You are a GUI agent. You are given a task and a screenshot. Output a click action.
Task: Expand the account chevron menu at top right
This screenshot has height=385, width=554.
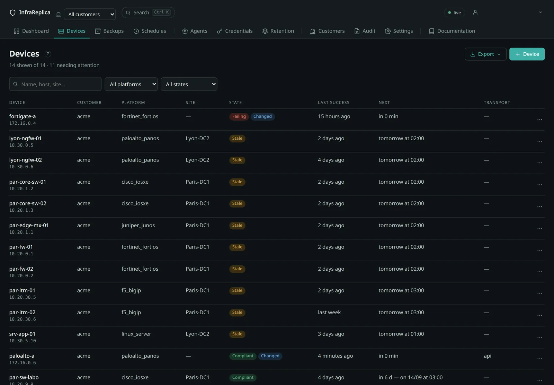pyautogui.click(x=540, y=12)
